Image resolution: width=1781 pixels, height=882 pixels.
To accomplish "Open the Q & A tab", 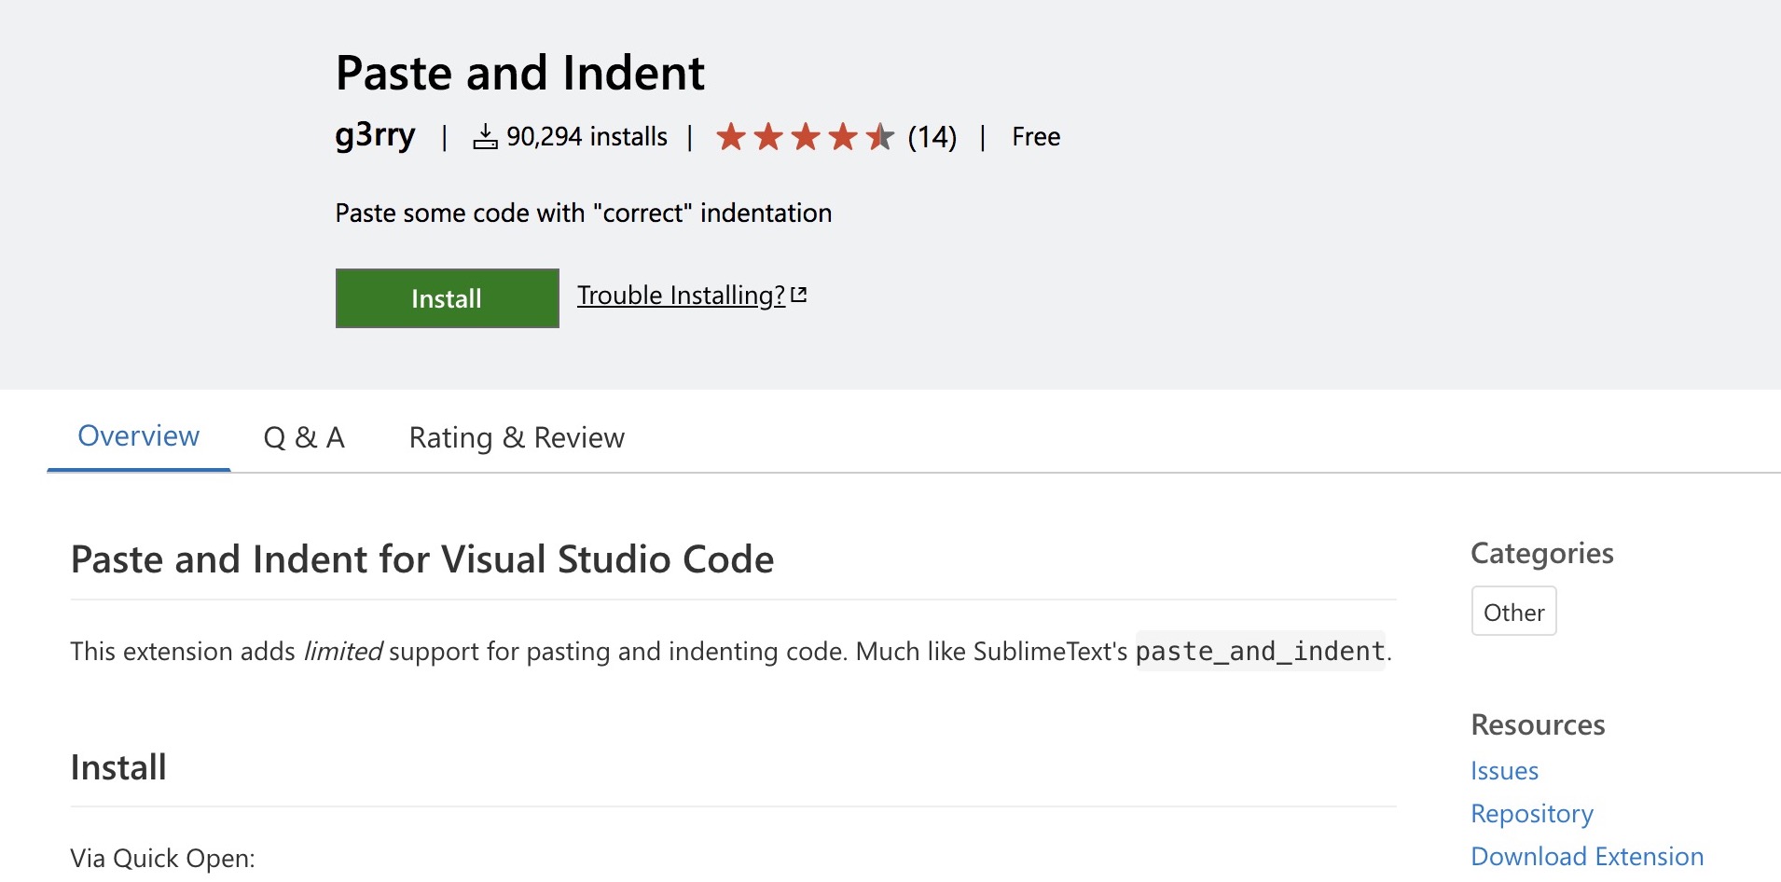I will 304,437.
